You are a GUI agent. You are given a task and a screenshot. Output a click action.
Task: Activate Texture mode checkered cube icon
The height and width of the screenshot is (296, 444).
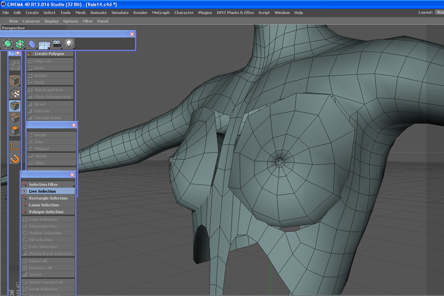coord(15,93)
